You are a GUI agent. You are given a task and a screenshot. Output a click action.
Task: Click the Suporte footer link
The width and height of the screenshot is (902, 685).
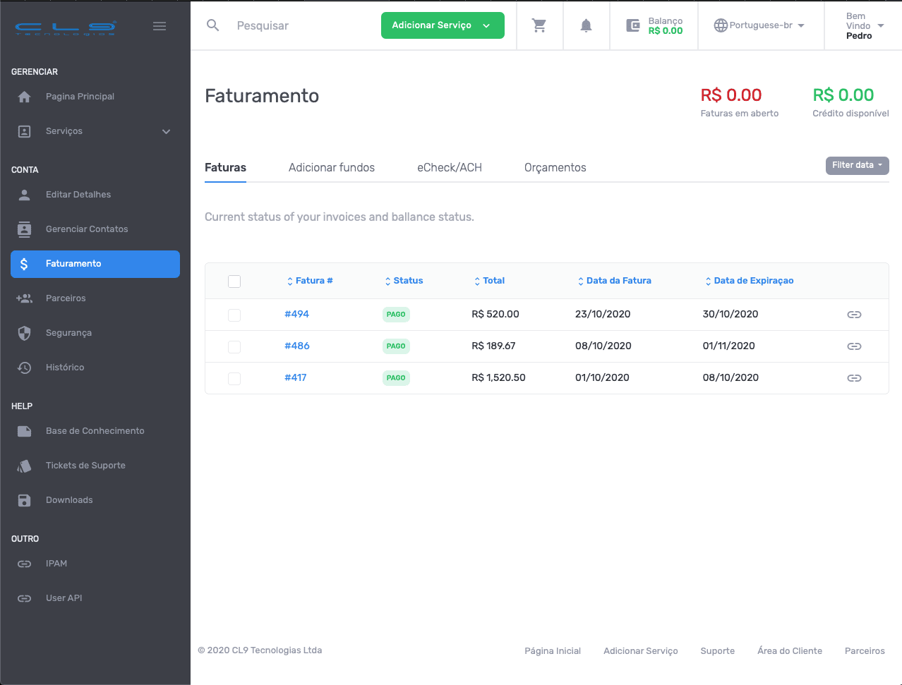717,650
